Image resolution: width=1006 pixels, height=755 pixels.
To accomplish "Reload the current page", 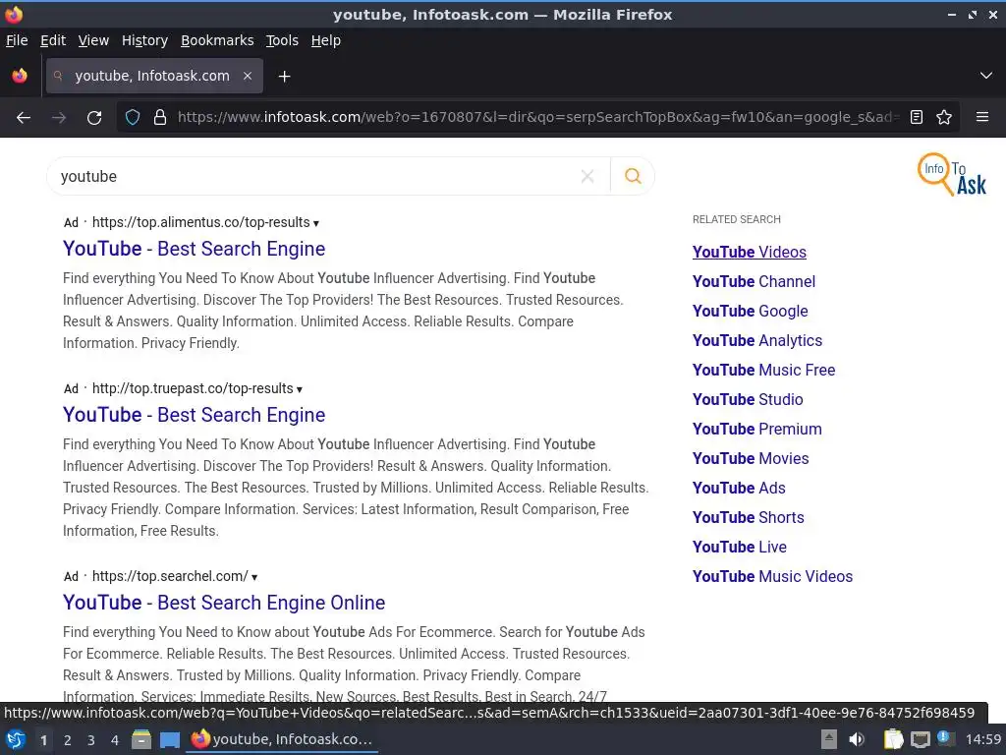I will click(x=94, y=118).
